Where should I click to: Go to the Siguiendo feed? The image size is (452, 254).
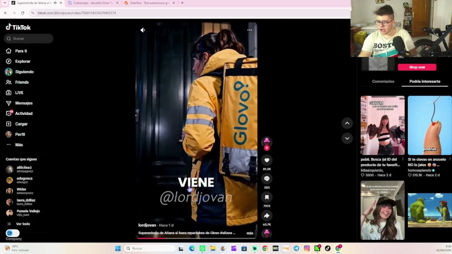coord(19,72)
